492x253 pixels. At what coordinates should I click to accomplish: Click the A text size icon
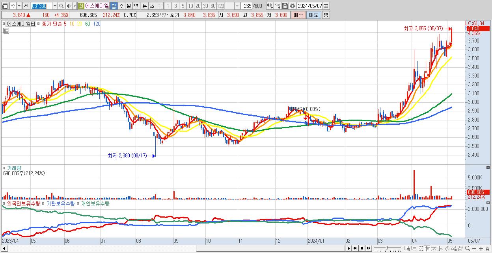pos(488,249)
